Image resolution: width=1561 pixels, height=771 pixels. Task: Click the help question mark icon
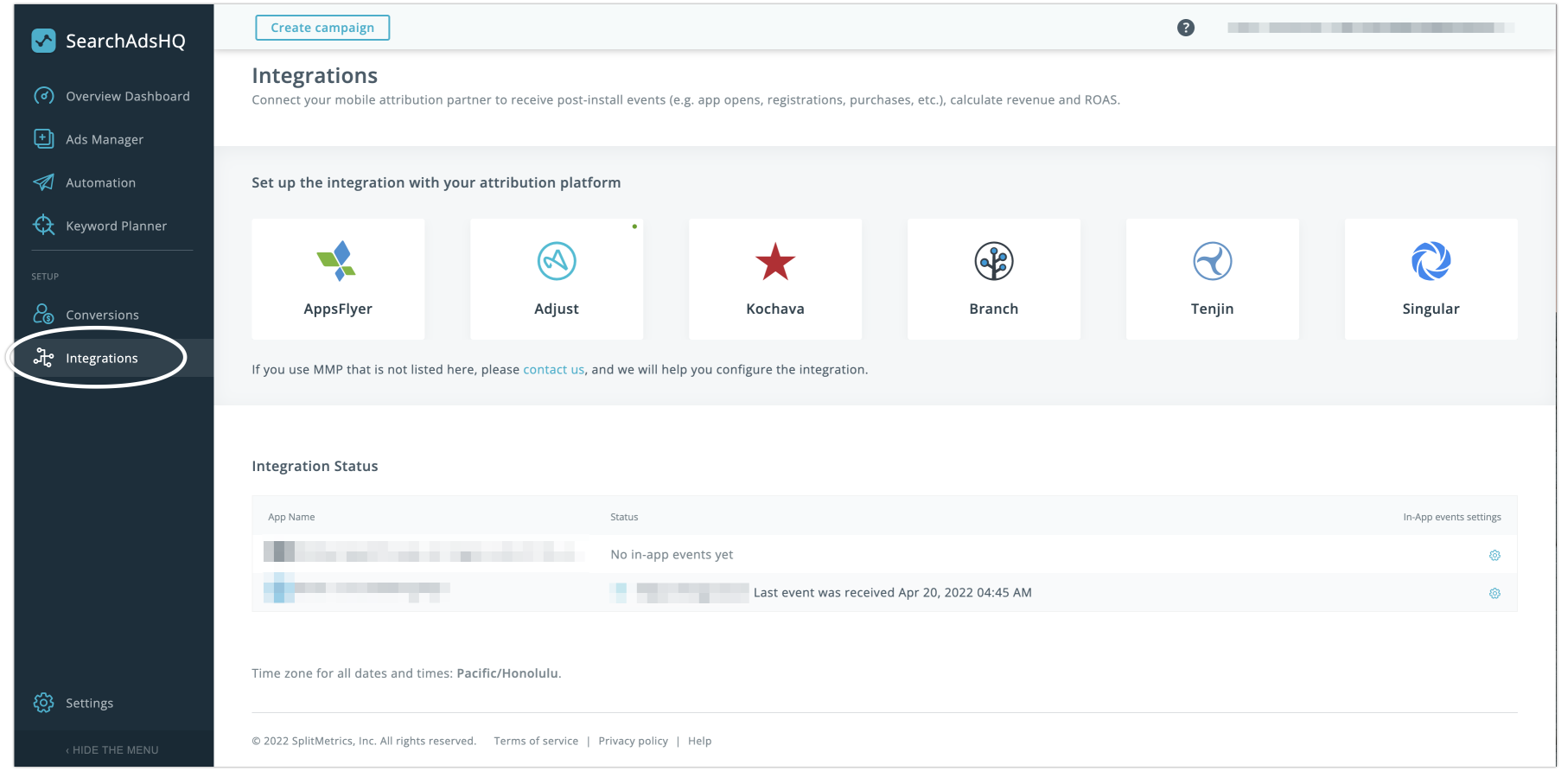pyautogui.click(x=1186, y=28)
